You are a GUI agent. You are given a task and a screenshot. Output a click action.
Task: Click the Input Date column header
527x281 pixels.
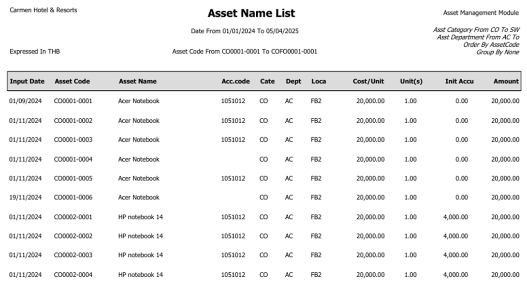point(27,82)
